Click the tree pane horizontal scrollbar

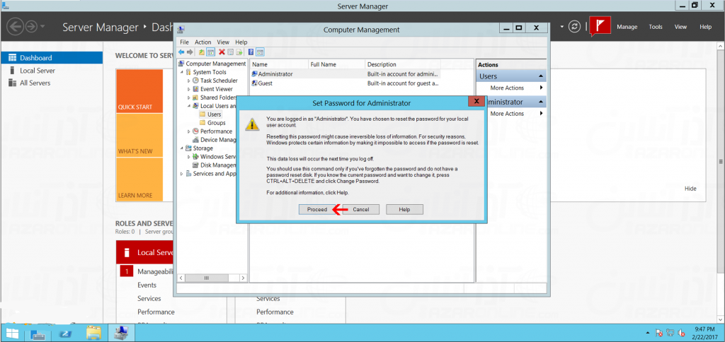[212, 278]
